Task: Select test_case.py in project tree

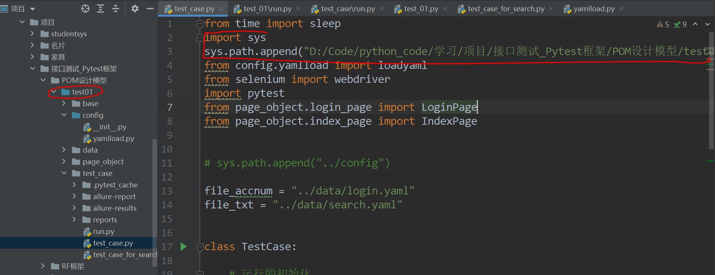Action: [x=108, y=243]
